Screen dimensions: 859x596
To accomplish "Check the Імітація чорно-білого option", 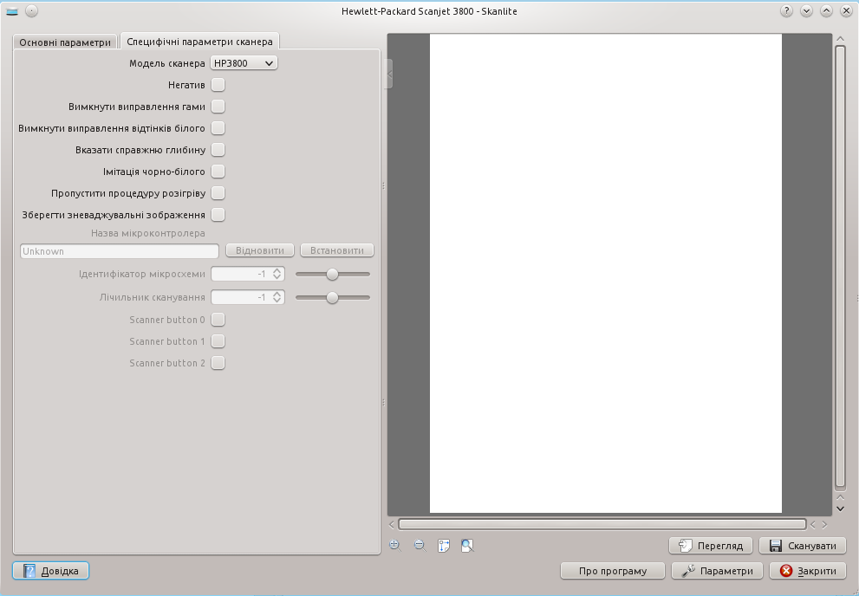I will 218,172.
